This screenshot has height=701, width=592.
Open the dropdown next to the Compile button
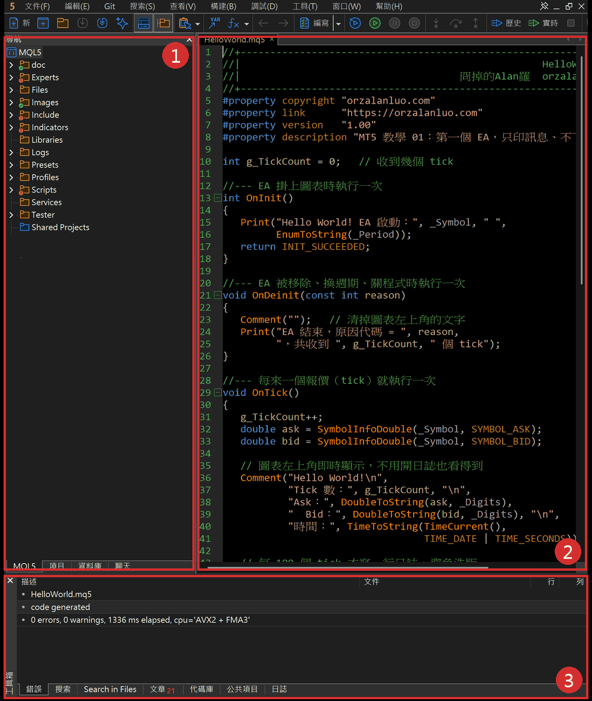click(x=339, y=24)
